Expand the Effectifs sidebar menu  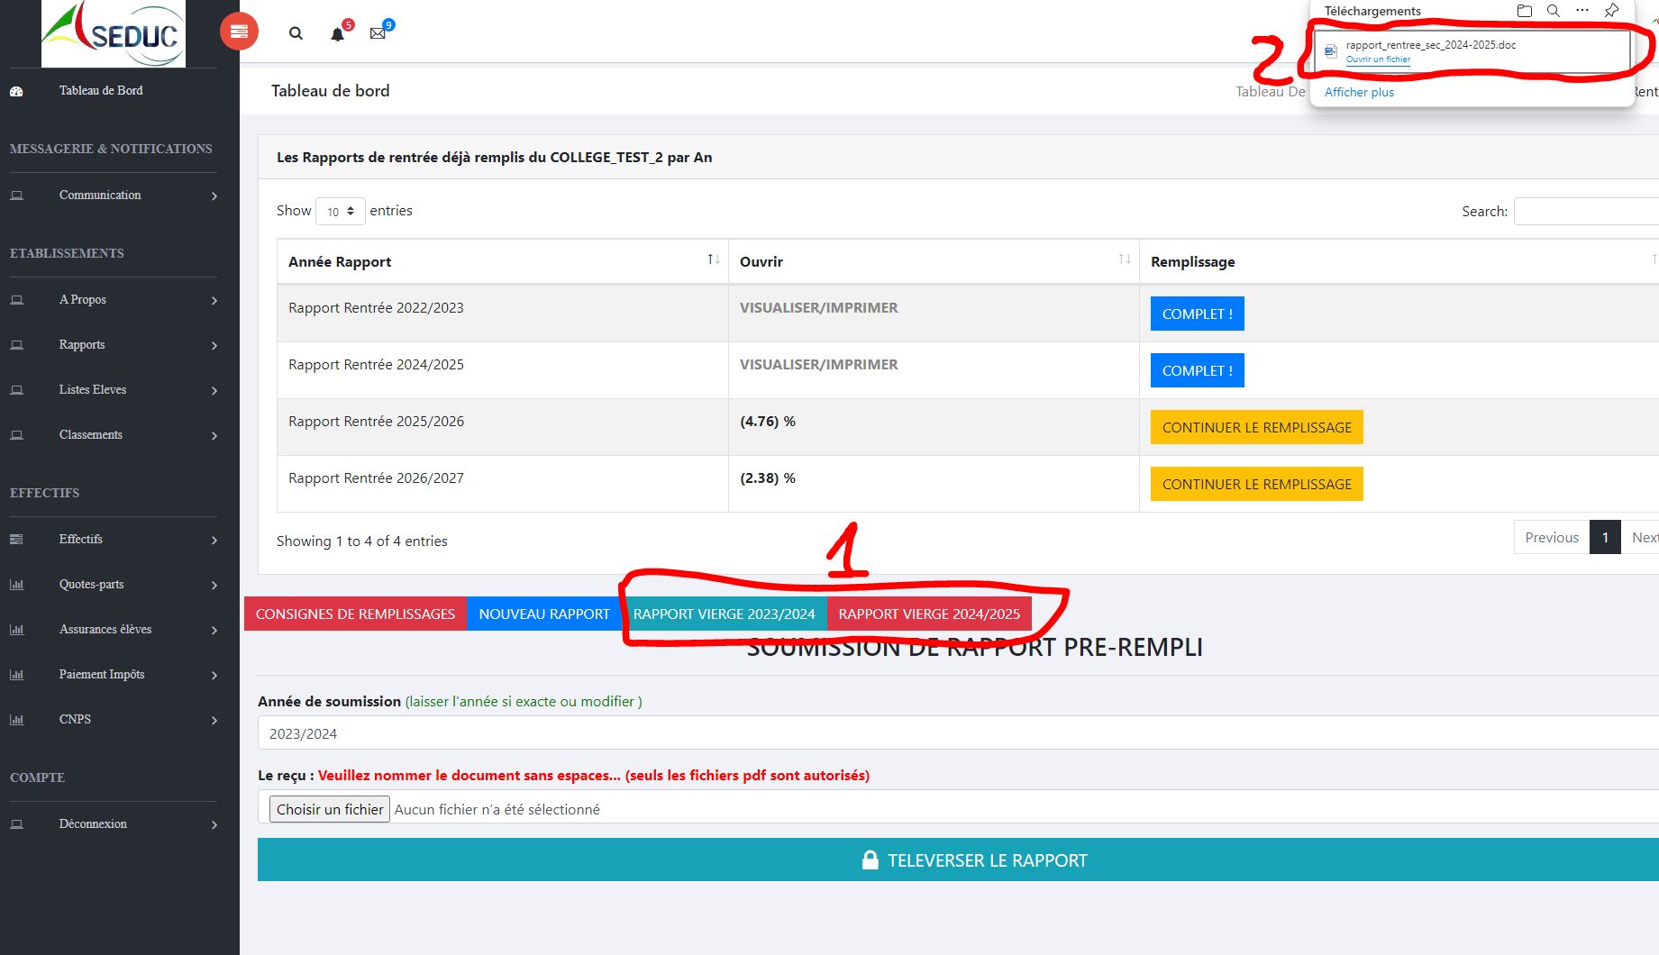(113, 540)
